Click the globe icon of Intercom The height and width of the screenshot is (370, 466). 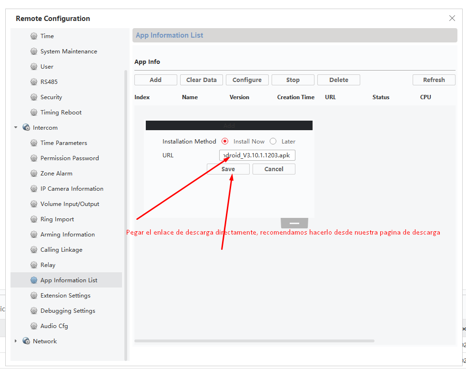click(x=26, y=128)
